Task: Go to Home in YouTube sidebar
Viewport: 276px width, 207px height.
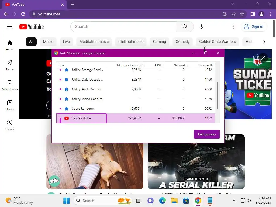Action: tap(10, 45)
